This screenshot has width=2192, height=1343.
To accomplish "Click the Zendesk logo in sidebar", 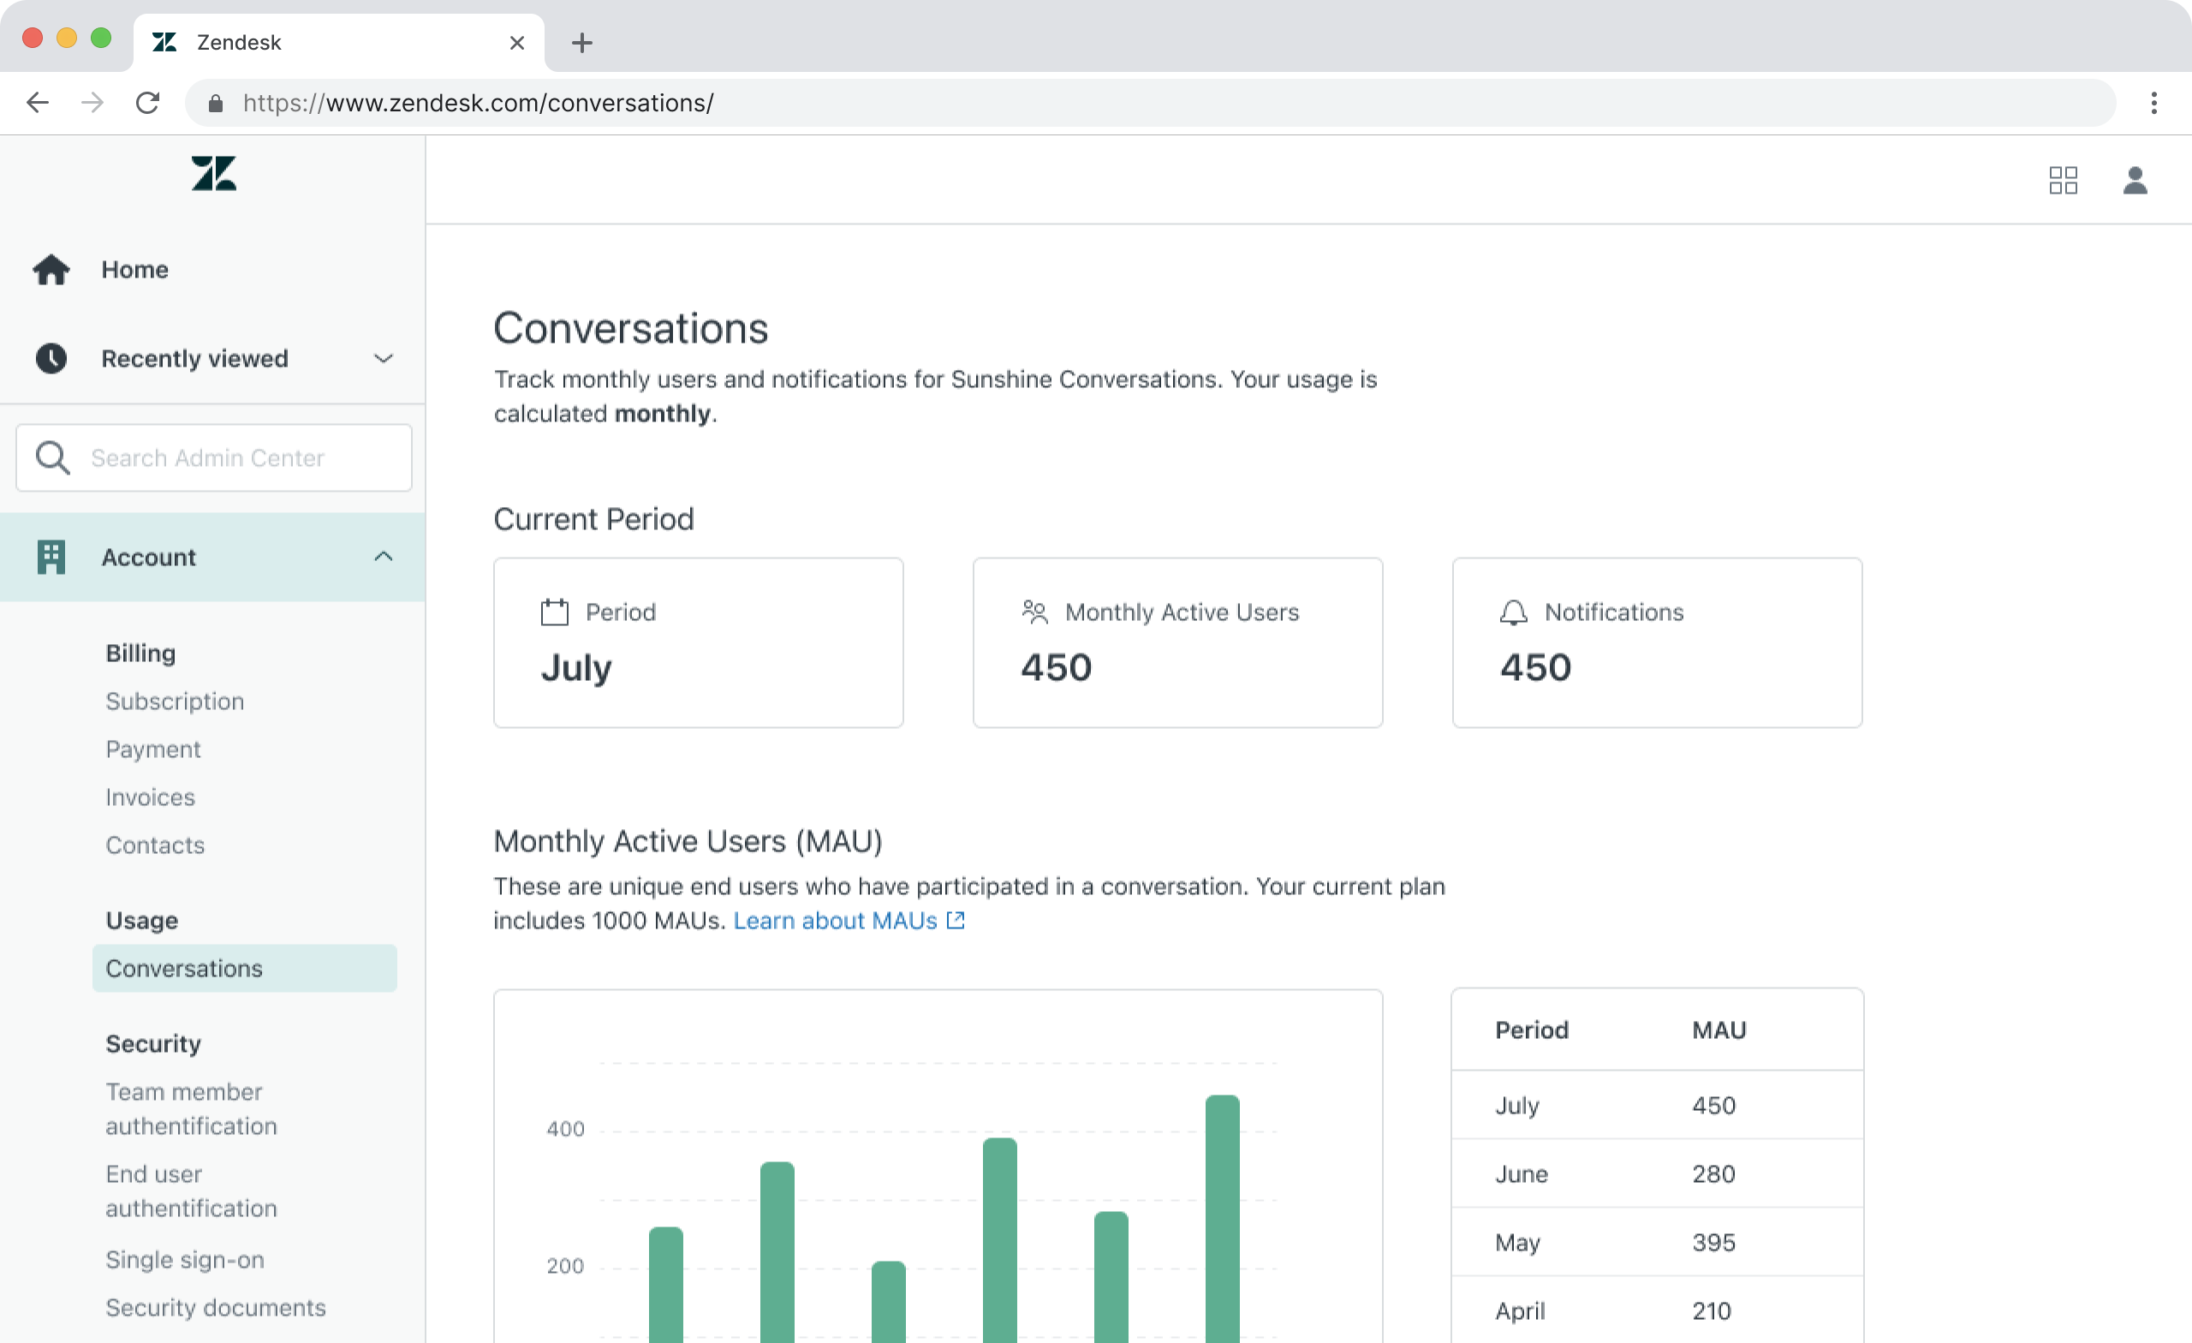I will pyautogui.click(x=213, y=174).
